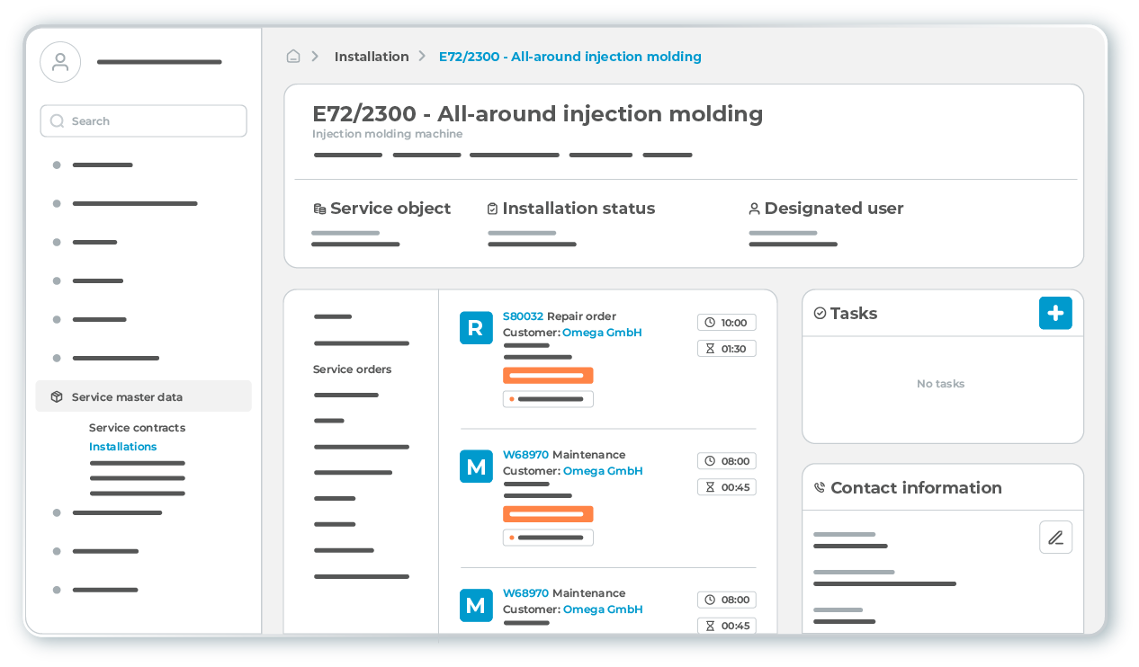Select Installations in sidebar
The width and height of the screenshot is (1139, 667).
[122, 447]
